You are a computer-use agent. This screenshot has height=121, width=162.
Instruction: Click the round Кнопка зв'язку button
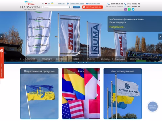(153, 107)
